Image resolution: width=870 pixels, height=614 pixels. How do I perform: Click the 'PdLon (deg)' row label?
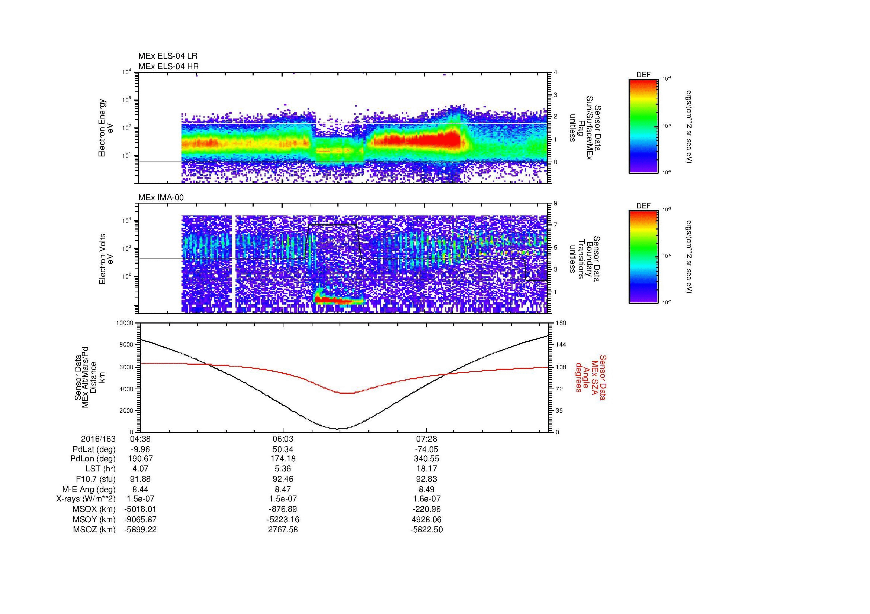click(x=94, y=459)
